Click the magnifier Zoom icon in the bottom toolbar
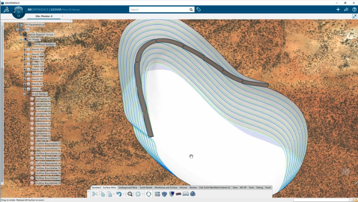The height and width of the screenshot is (202, 358). 130,194
